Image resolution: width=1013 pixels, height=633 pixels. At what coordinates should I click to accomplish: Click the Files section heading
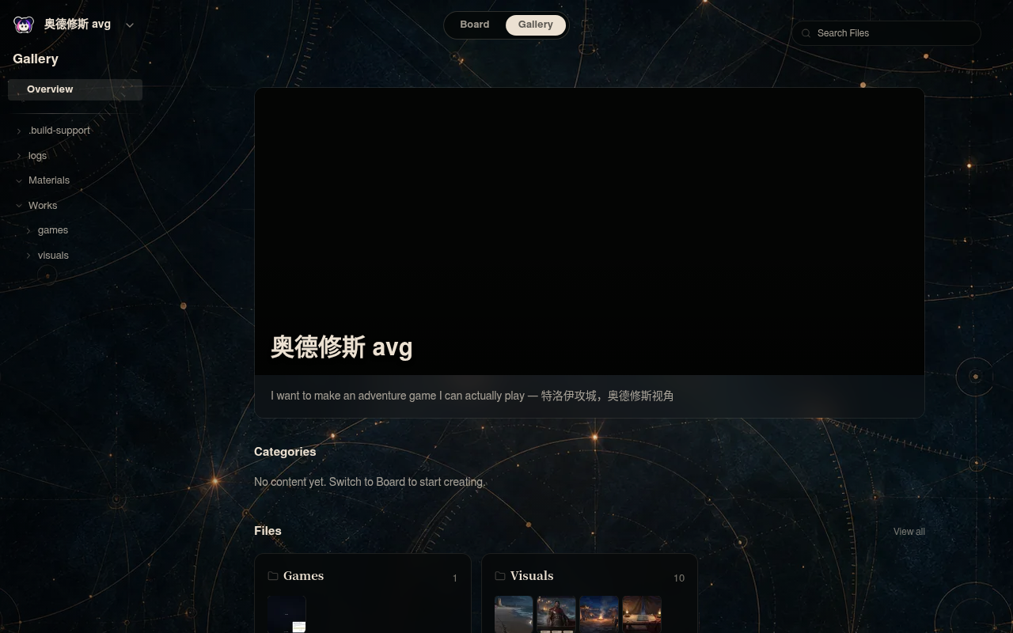(x=267, y=531)
